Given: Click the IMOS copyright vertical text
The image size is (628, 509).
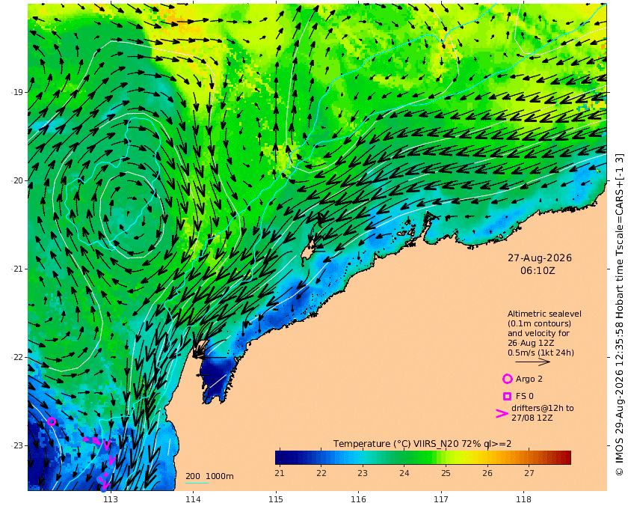Looking at the screenshot, I should click(619, 314).
